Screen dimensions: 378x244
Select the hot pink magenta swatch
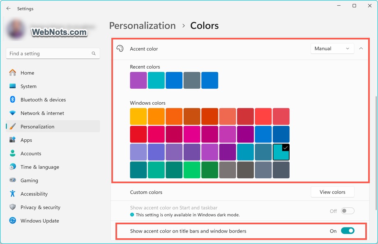192,134
